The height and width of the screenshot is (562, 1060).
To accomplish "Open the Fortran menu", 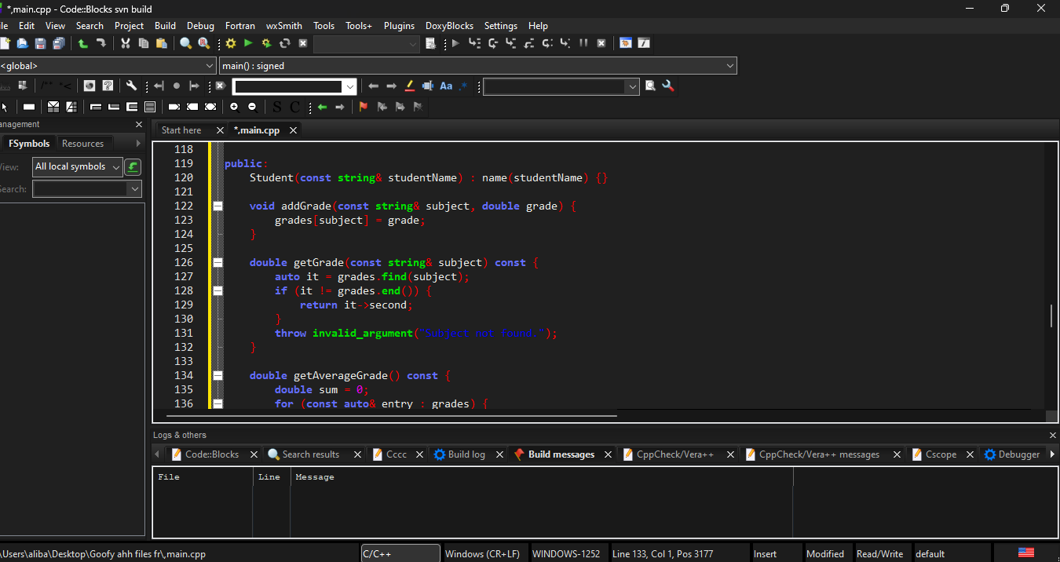I will [x=240, y=25].
